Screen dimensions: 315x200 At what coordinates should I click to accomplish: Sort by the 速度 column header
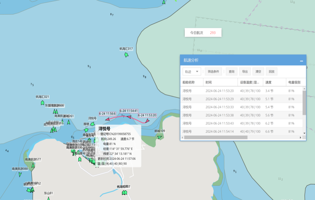tap(268, 82)
